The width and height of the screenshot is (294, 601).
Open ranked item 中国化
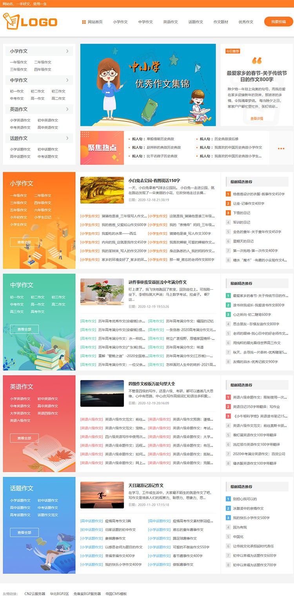[238, 536]
